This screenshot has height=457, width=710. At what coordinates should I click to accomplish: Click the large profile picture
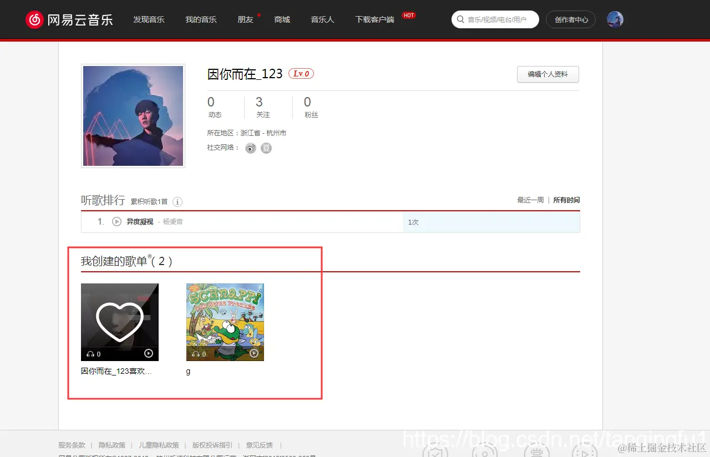[133, 116]
